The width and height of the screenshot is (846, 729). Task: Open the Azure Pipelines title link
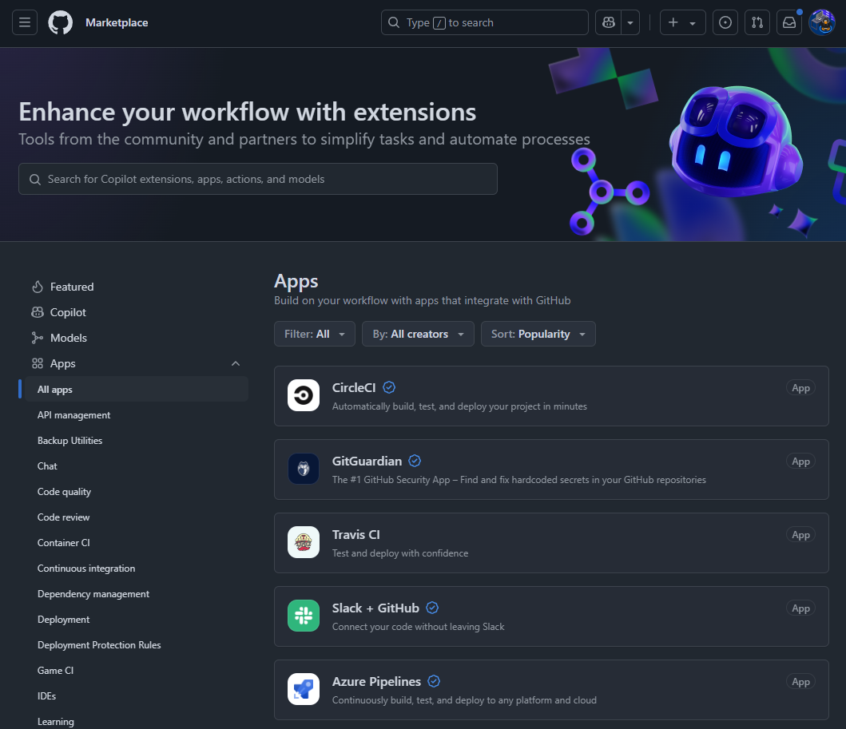point(376,682)
